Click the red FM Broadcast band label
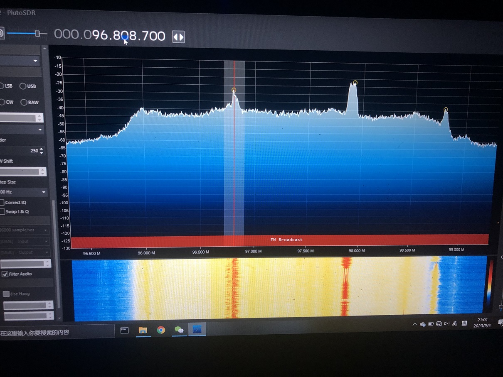 (x=286, y=239)
